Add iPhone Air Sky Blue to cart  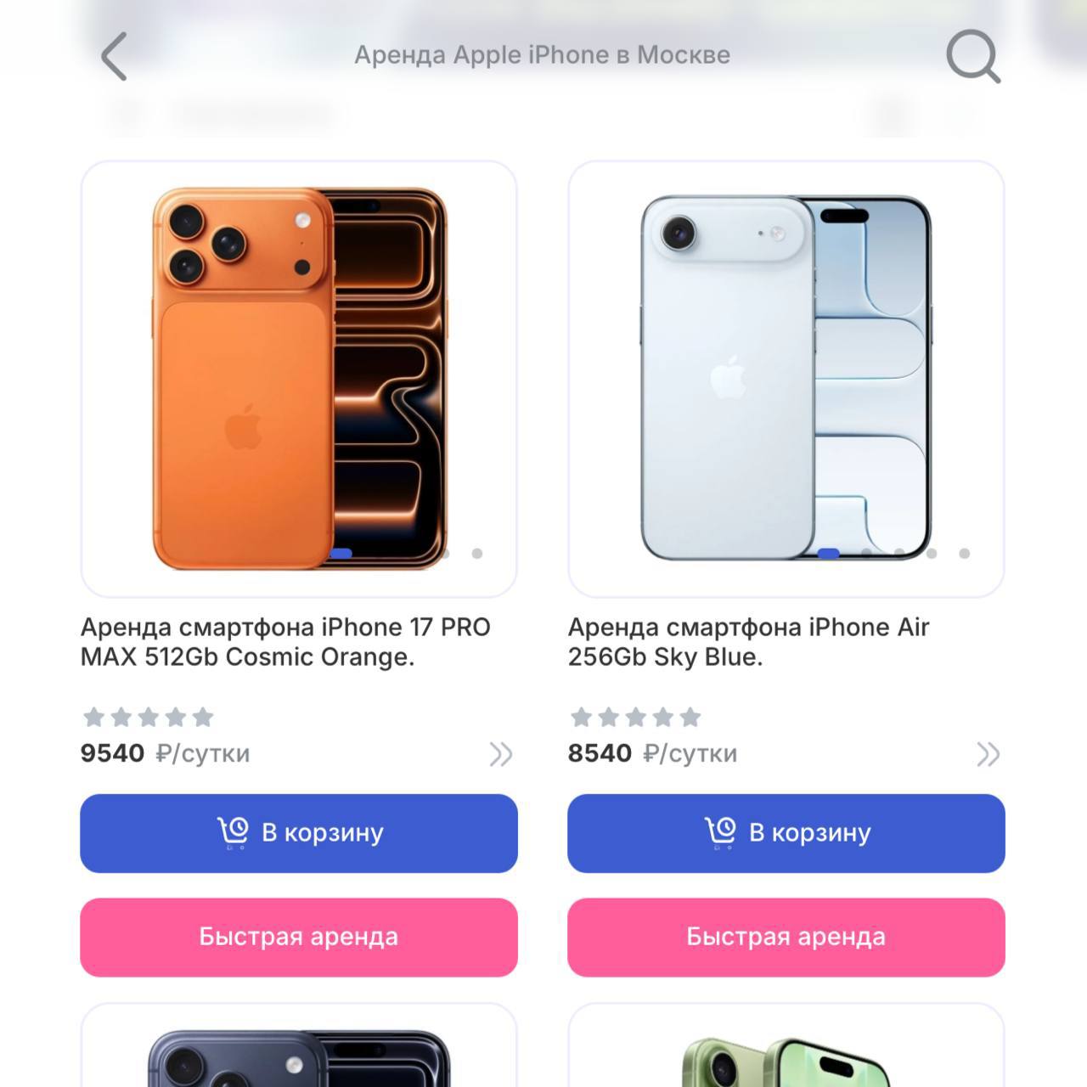pos(786,833)
